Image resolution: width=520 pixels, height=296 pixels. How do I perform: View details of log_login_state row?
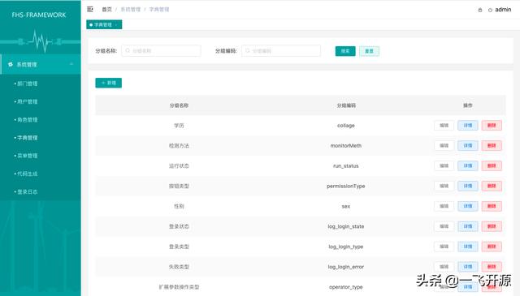pyautogui.click(x=468, y=226)
